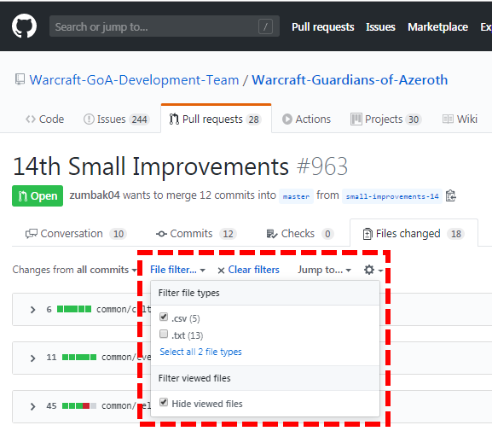The width and height of the screenshot is (492, 431).
Task: Click the small-improvements-14 branch label
Action: coord(392,196)
